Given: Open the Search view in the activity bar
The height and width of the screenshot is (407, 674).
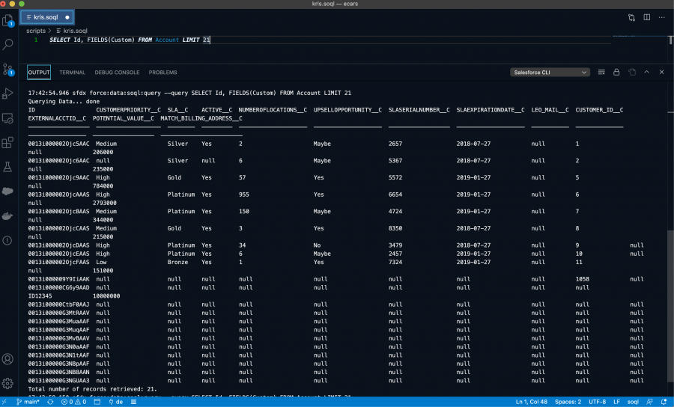Looking at the screenshot, I should (7, 44).
